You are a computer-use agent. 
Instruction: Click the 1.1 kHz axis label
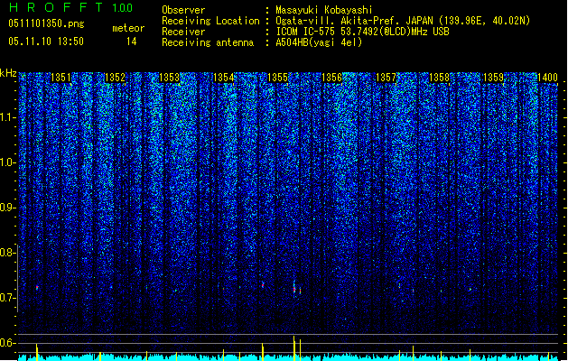point(7,117)
